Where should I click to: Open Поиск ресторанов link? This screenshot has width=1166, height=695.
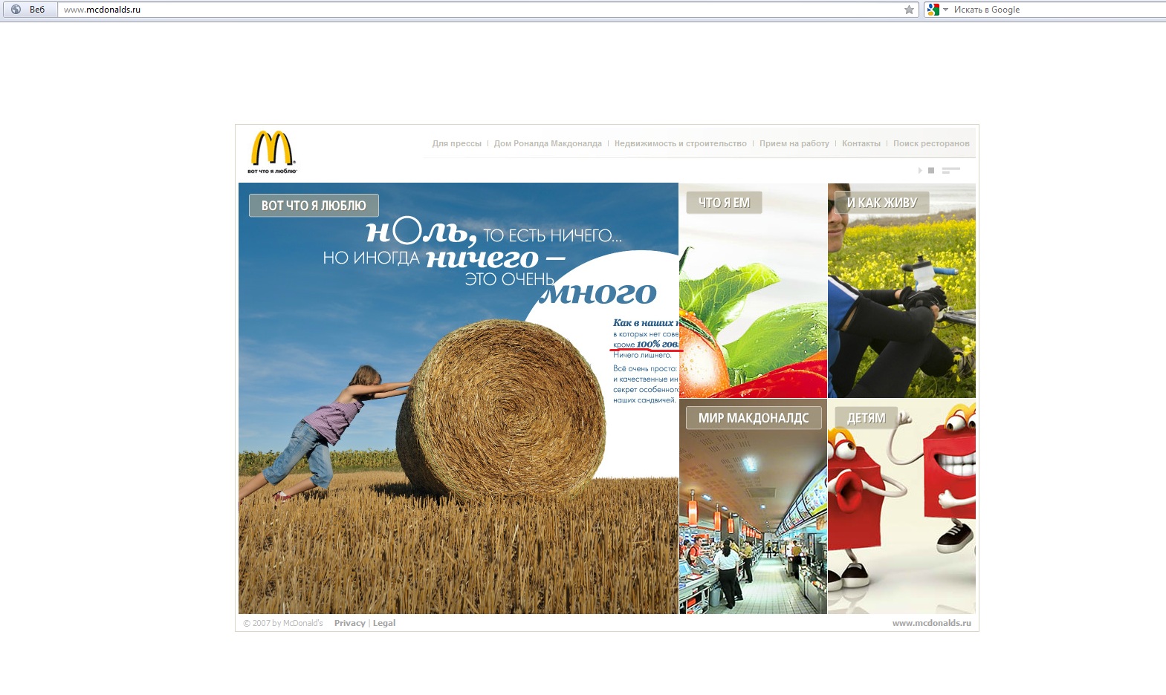931,143
